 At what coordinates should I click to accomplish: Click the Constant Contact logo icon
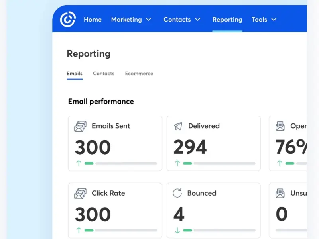(68, 19)
